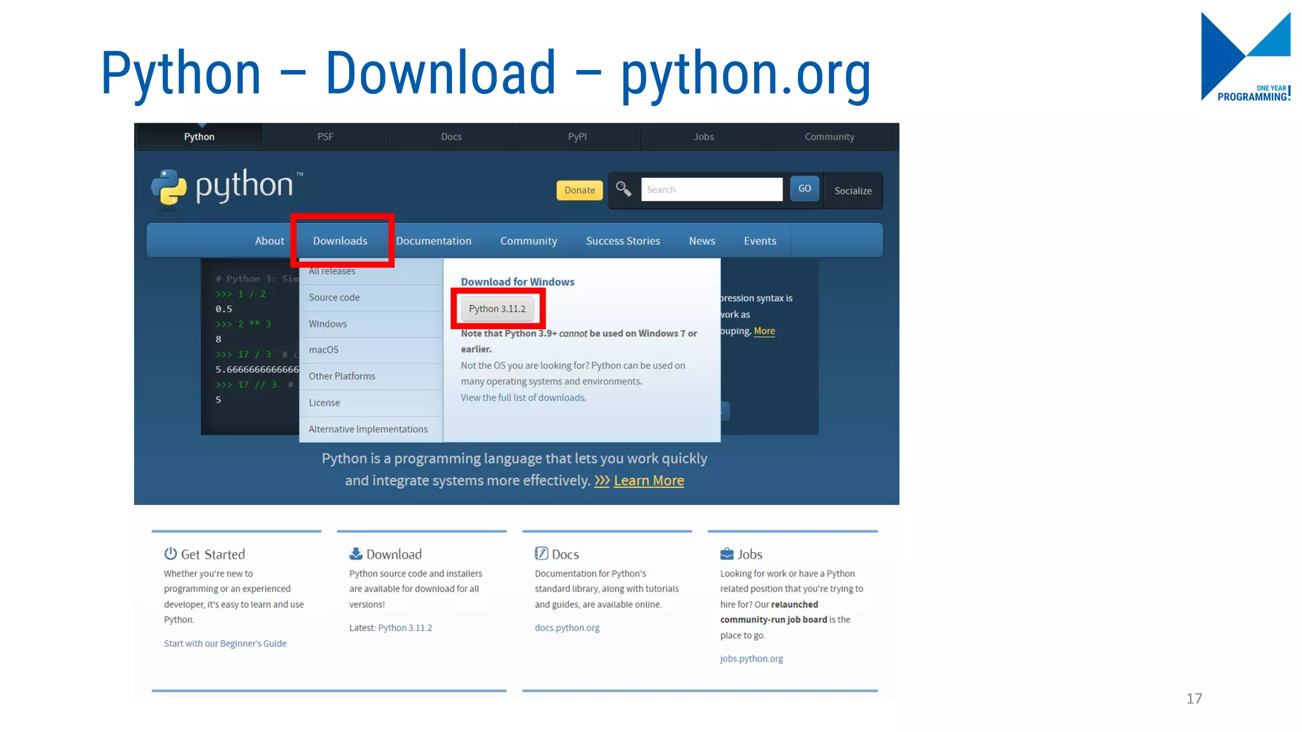Select the Python tab in top bar
Screen dimensions: 1302x732
[x=199, y=137]
